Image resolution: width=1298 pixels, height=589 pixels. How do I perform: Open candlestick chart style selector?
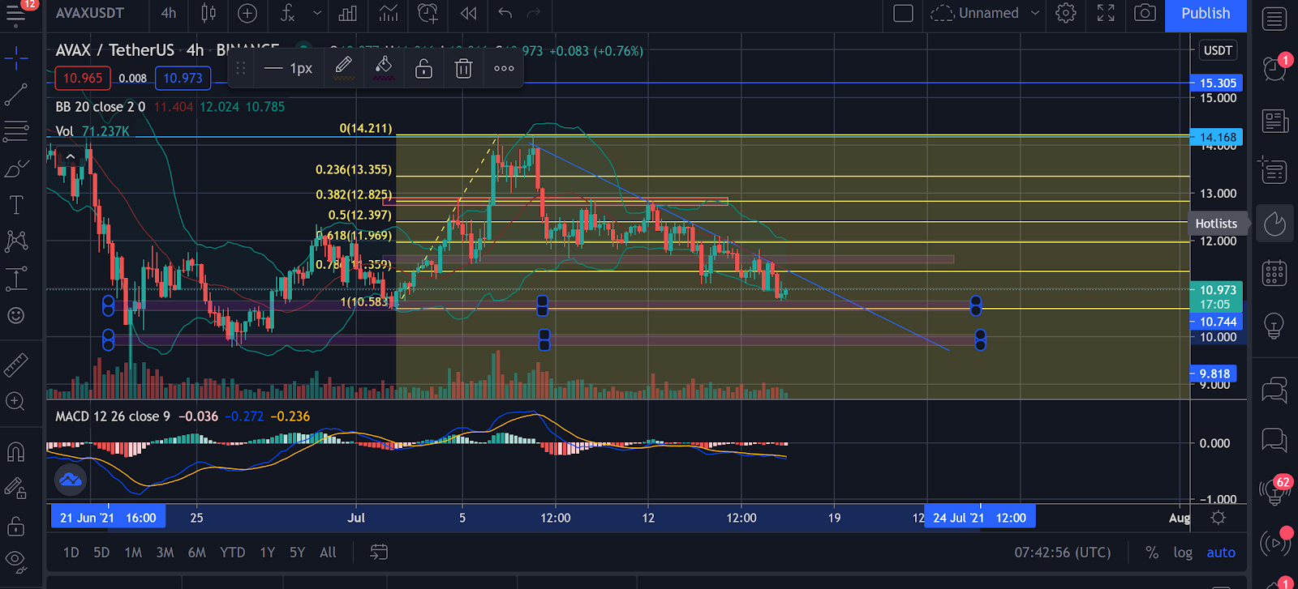[208, 13]
